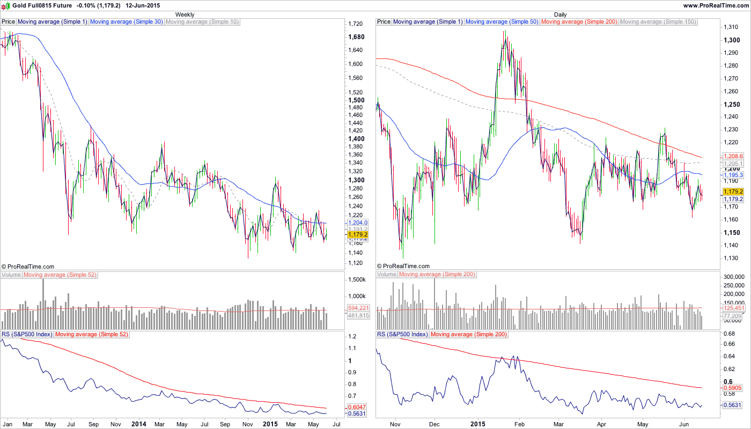Click Volume label in Daily panel
751x429 pixels.
[x=387, y=275]
